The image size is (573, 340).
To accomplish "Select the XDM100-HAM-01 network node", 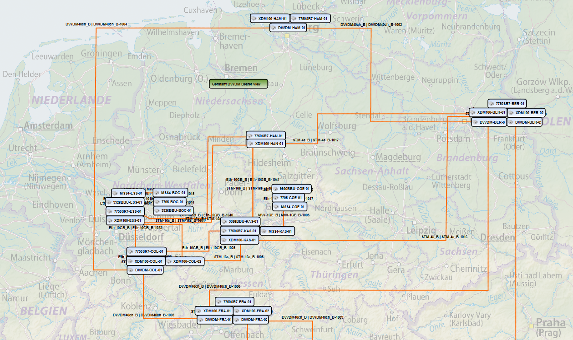I will (x=270, y=19).
